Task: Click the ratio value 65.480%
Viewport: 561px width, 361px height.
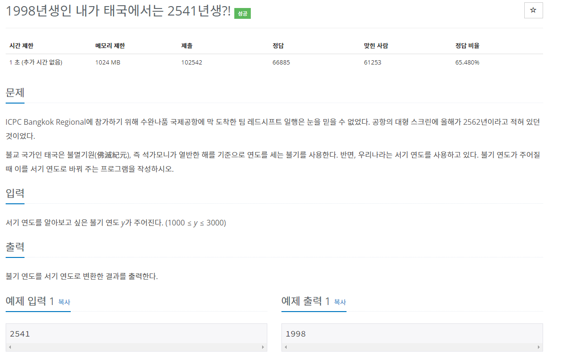Action: click(467, 63)
